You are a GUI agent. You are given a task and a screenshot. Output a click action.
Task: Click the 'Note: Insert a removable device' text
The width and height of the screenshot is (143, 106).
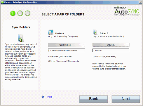[x=109, y=66]
